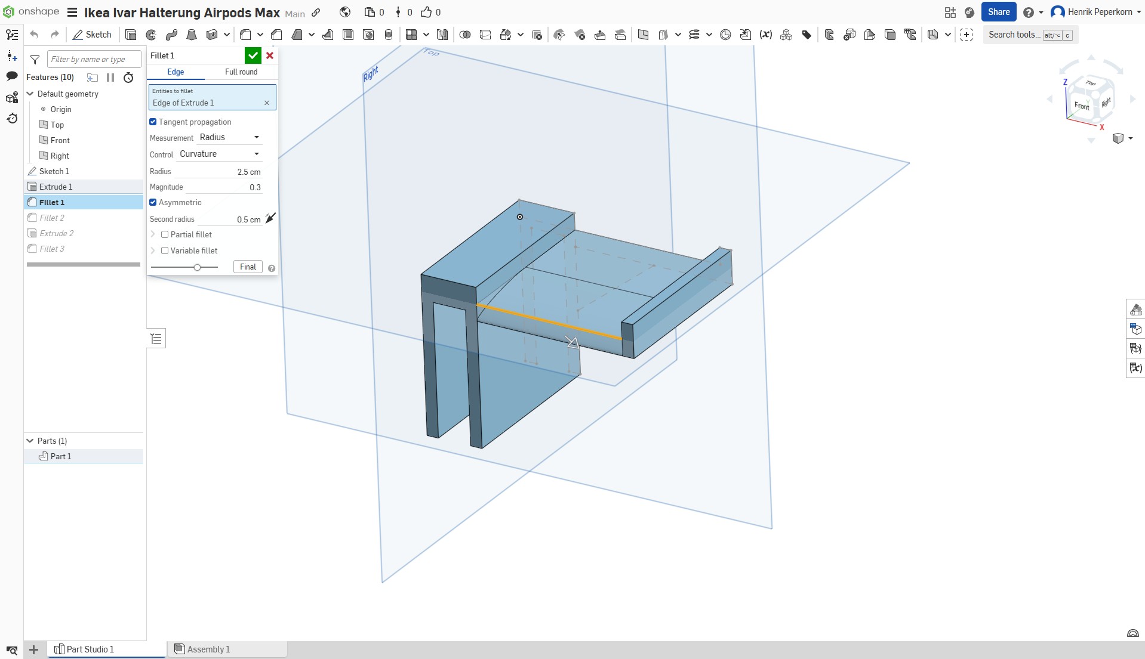The width and height of the screenshot is (1145, 659).
Task: Select Extrude 1 in the feature list
Action: coord(56,186)
